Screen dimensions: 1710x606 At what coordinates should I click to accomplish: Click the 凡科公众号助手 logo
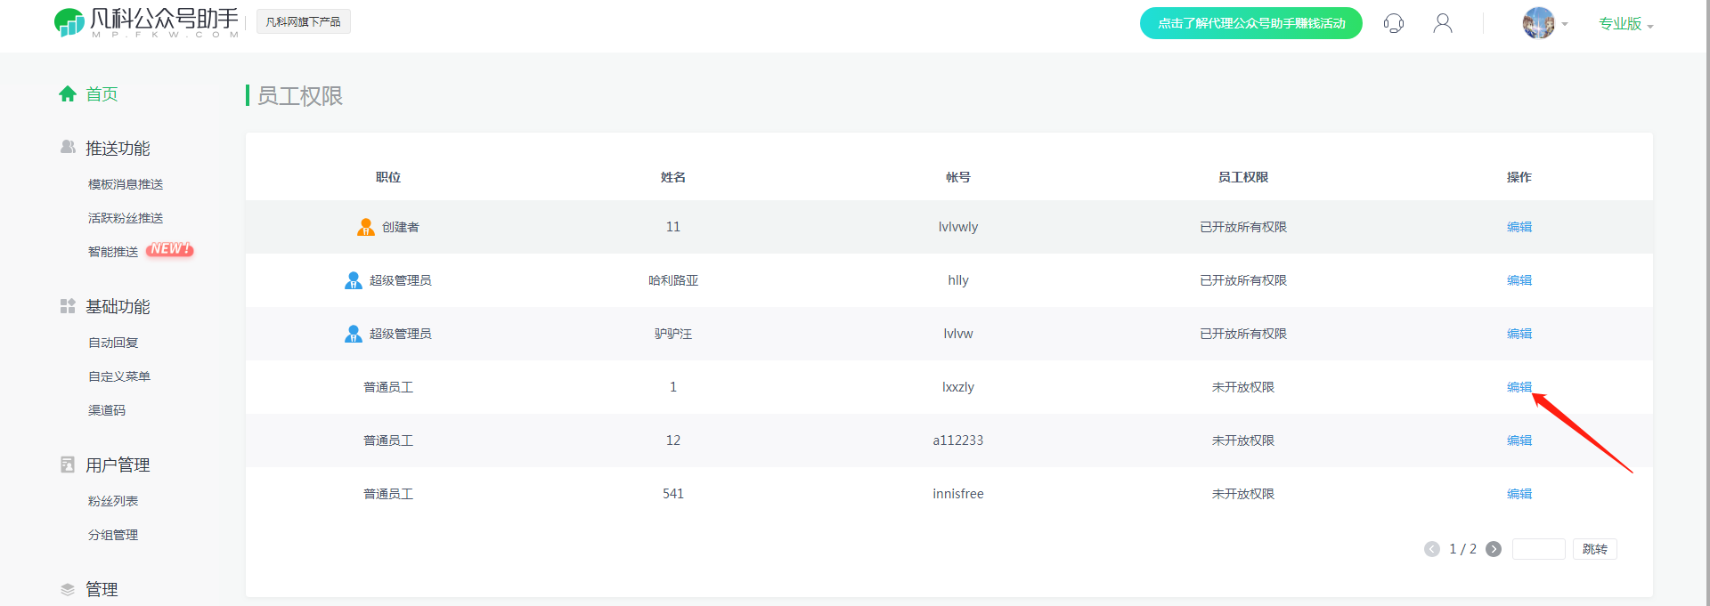tap(147, 22)
